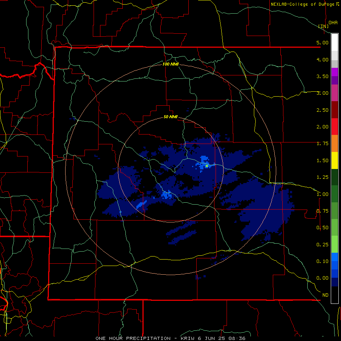Click the 0.00 legend value
Viewport: 341px width, 341px height.
point(322,278)
